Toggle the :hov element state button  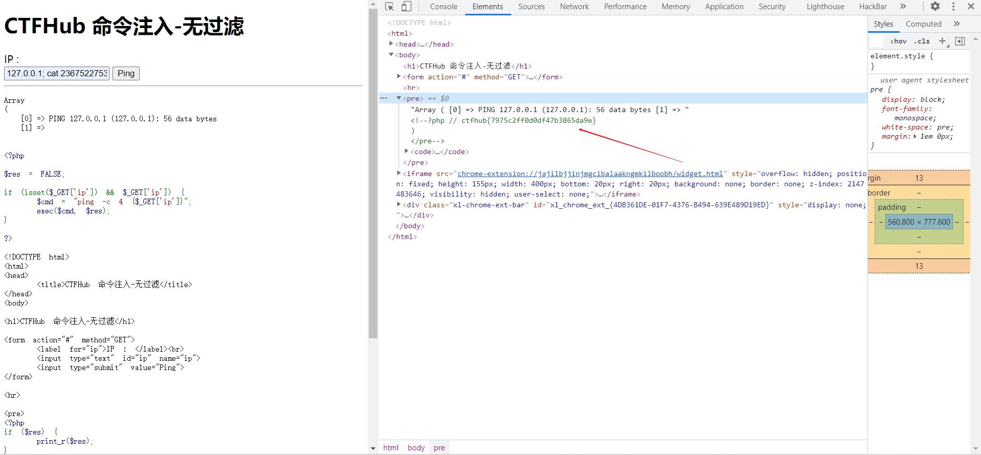tap(899, 41)
